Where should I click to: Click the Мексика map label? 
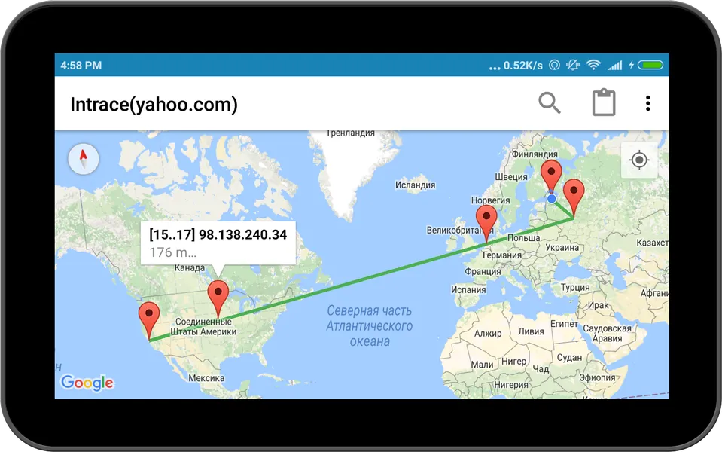coord(206,378)
